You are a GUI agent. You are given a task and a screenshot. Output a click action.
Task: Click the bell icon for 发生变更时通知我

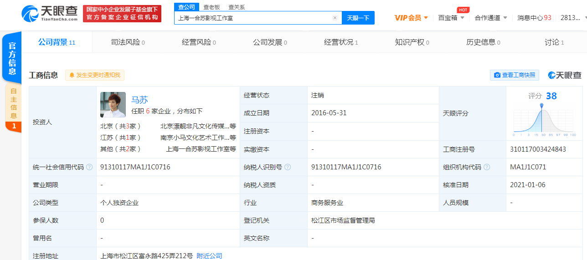pos(72,75)
